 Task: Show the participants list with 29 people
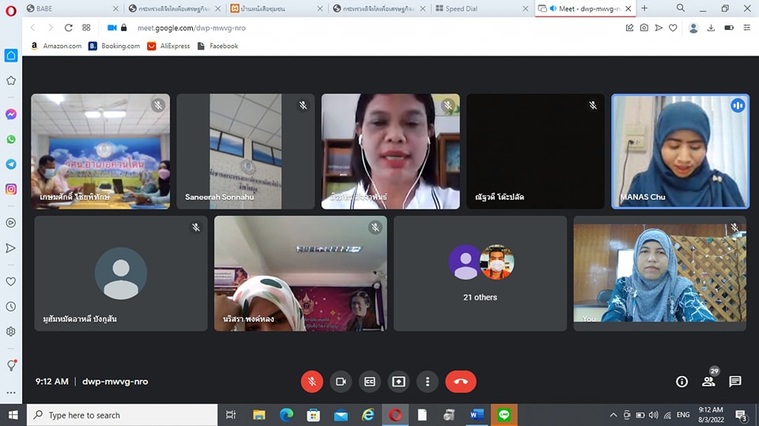(x=708, y=382)
